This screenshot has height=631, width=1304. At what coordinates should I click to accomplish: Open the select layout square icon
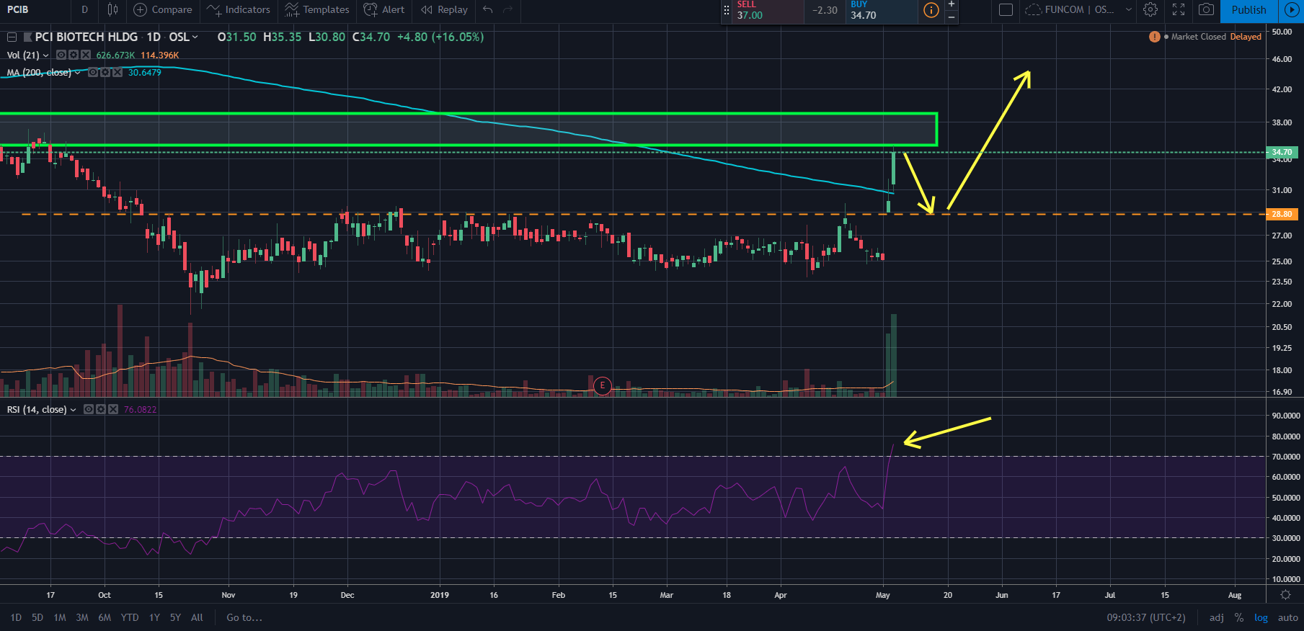click(1006, 9)
